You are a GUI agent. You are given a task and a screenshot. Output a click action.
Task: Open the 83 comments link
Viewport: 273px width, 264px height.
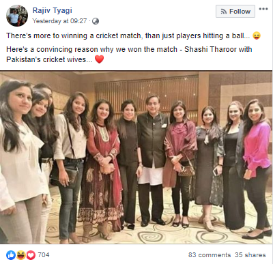[210, 255]
